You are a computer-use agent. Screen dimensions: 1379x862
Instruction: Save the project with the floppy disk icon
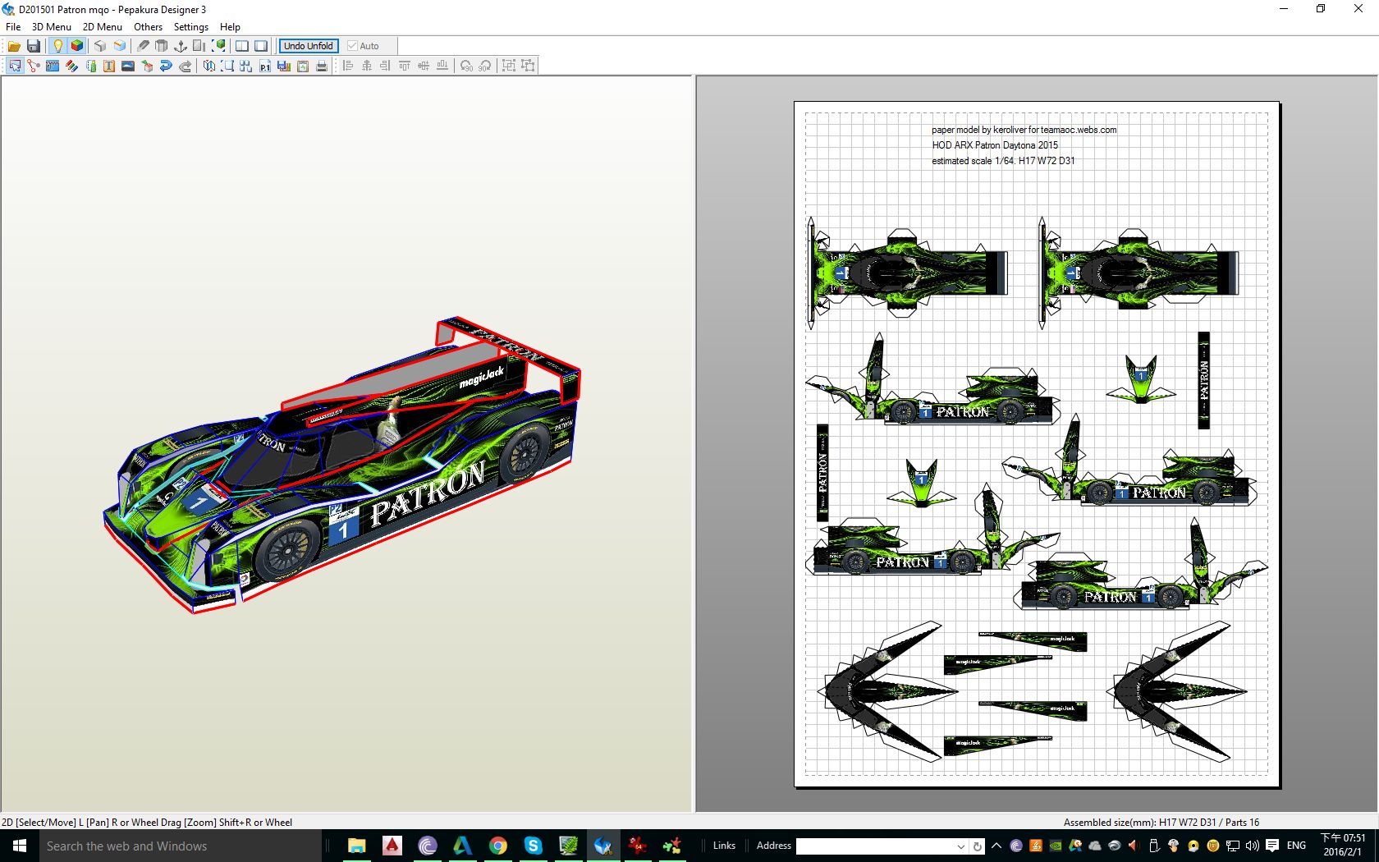point(34,46)
